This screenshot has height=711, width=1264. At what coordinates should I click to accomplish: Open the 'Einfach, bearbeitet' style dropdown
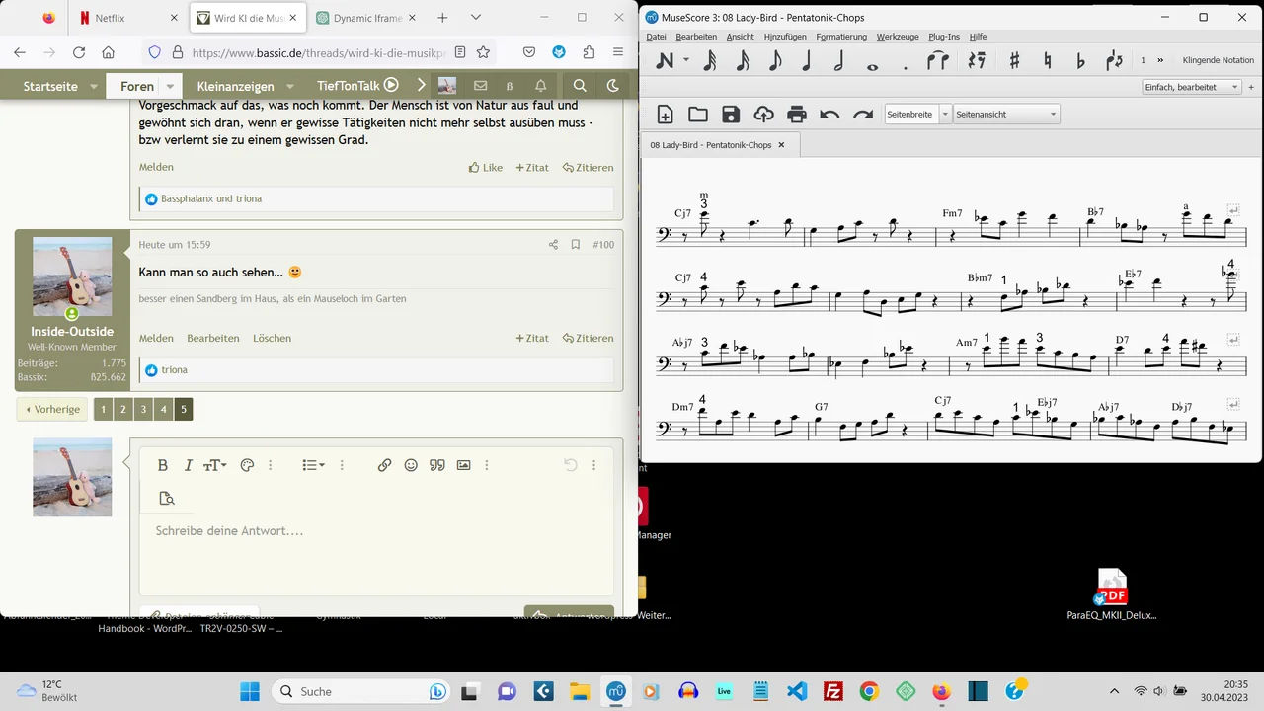click(x=1191, y=87)
